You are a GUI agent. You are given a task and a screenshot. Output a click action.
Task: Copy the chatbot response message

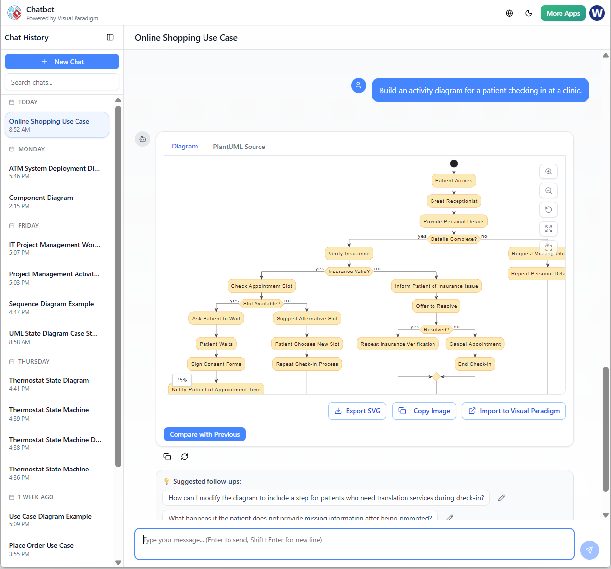(167, 457)
